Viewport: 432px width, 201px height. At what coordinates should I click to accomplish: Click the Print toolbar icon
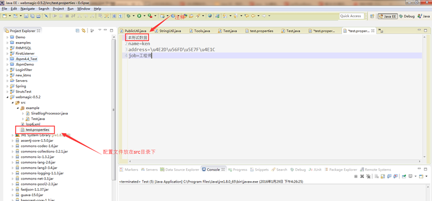pos(38,16)
